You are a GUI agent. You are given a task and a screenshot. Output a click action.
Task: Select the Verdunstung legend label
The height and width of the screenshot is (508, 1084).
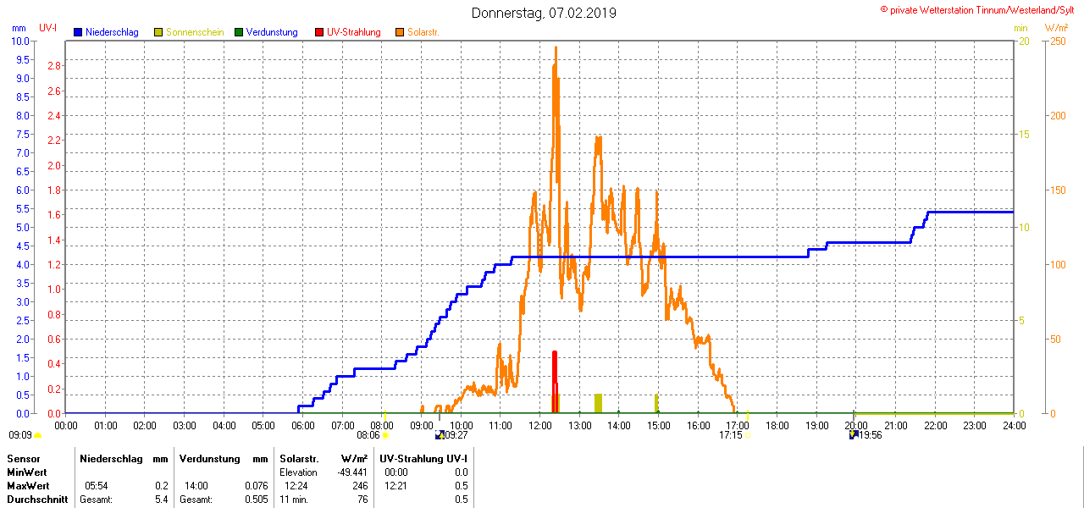[272, 32]
